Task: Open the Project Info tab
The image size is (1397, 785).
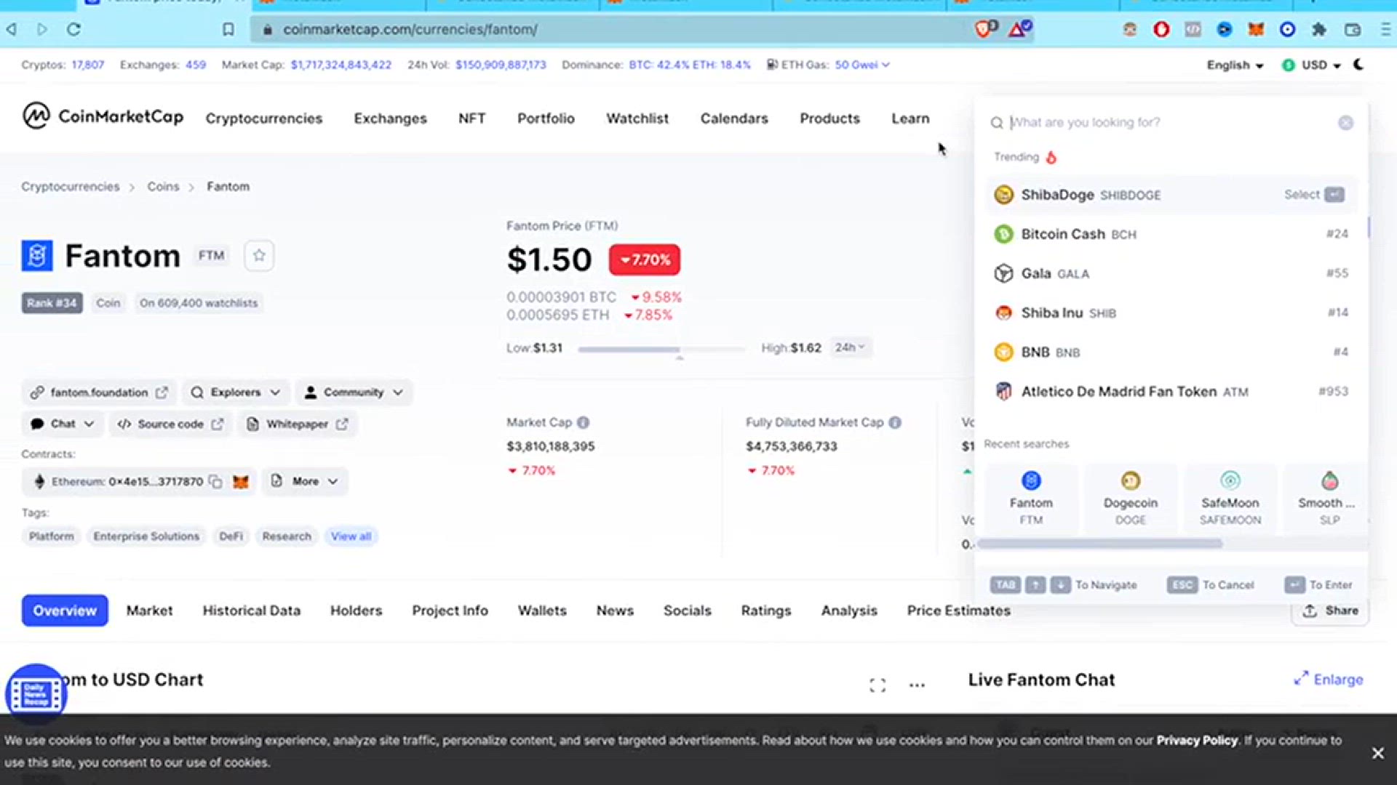Action: pyautogui.click(x=450, y=611)
